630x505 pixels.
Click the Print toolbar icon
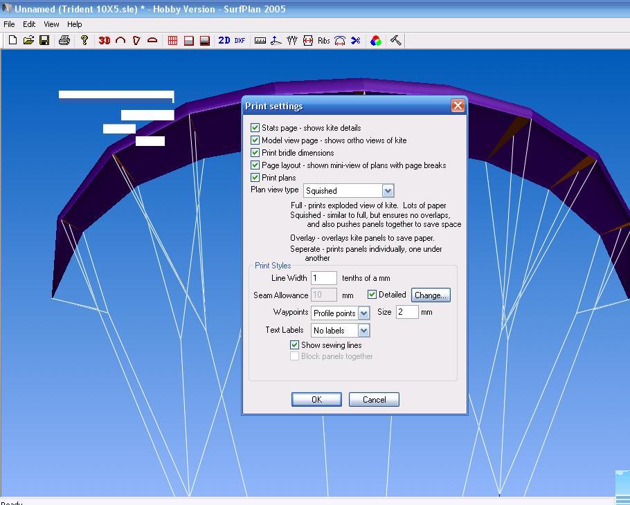(x=64, y=41)
